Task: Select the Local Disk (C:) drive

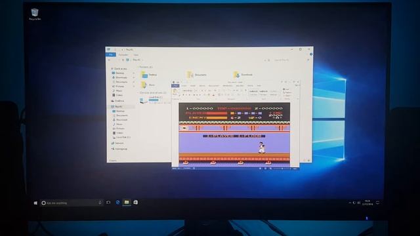Action: [155, 100]
